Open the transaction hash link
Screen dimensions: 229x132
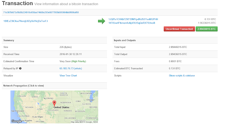point(41,13)
